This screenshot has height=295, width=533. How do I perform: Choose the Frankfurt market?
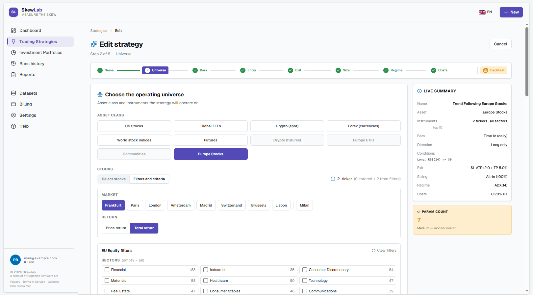pyautogui.click(x=113, y=205)
